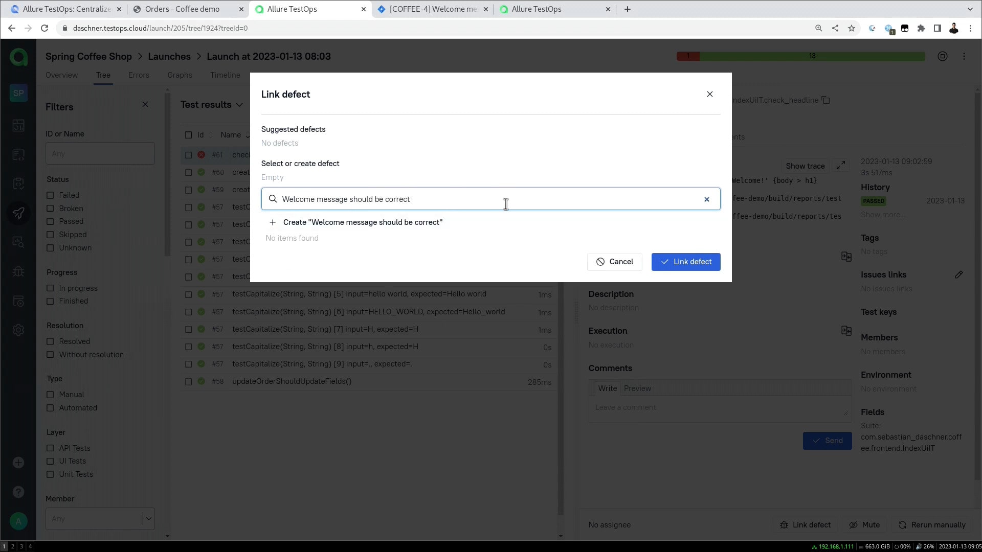The width and height of the screenshot is (982, 552).
Task: Cancel the Link defect dialog
Action: click(x=614, y=262)
